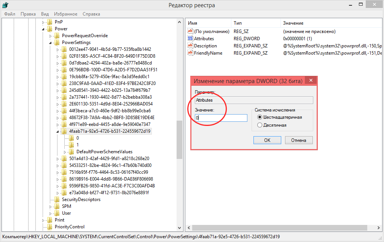Screen dimensions: 384x242
Task: Click folder icon of 2E601130-5351-4d9d-8E04-252966BAD054
Action: [x=64, y=104]
